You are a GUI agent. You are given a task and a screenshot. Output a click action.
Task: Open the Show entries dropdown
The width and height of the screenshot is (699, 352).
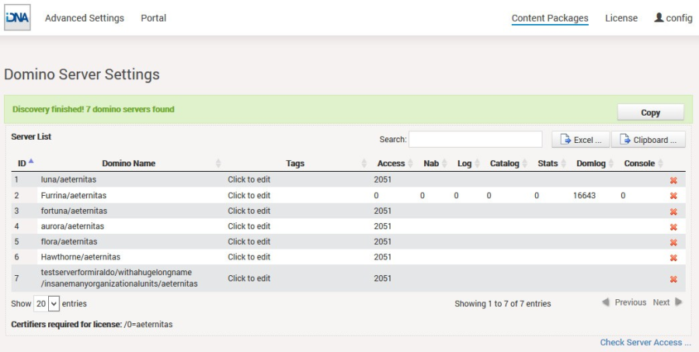click(x=47, y=304)
